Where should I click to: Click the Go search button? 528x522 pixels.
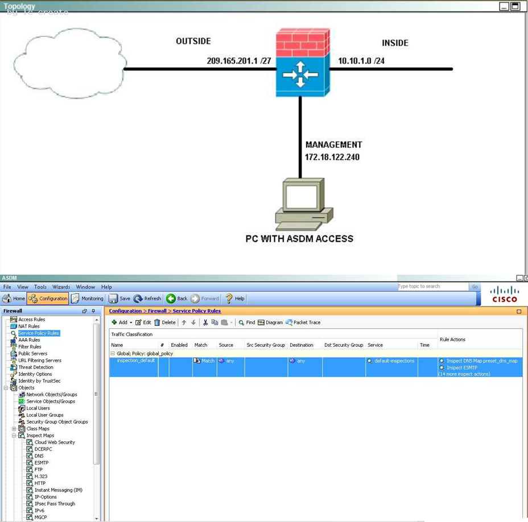point(475,287)
